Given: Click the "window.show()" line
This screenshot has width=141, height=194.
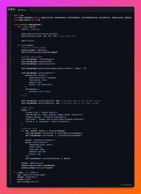Looking at the screenshot, I should click(24, 179).
